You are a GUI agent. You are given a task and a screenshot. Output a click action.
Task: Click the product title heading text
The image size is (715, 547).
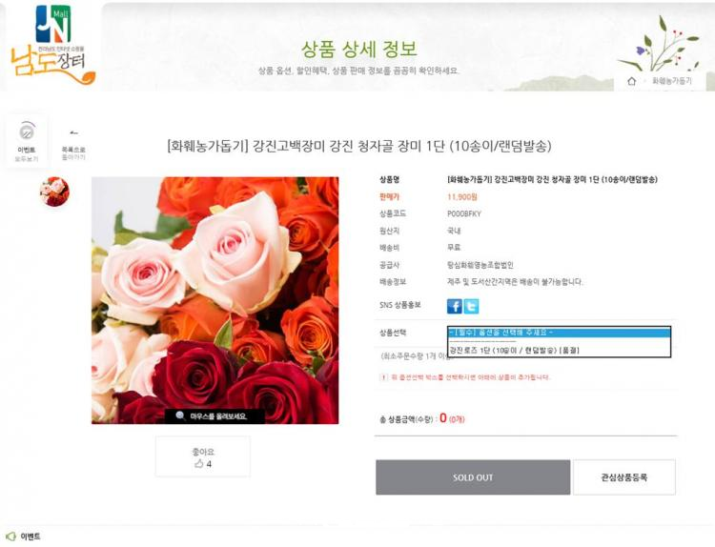359,146
